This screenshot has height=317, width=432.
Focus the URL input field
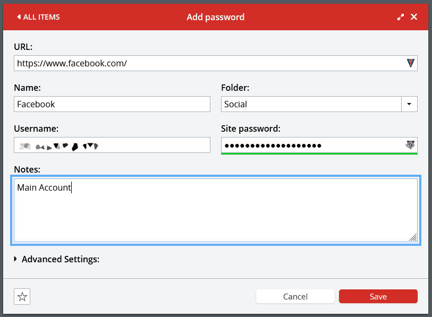[x=216, y=63]
